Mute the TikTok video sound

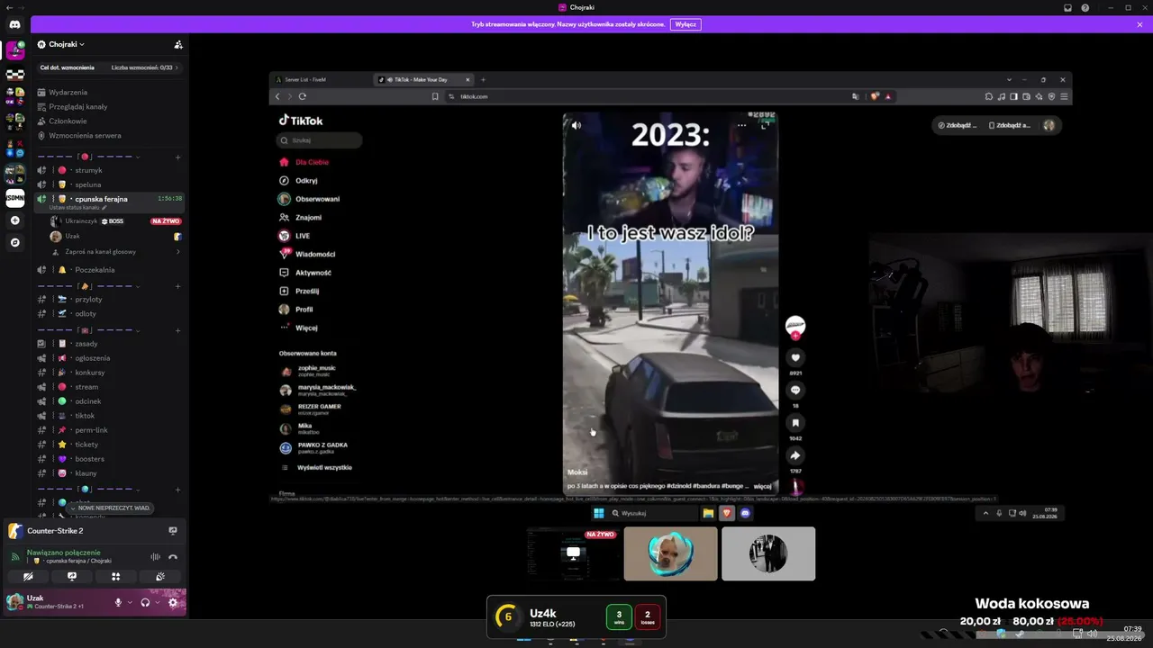pos(576,125)
